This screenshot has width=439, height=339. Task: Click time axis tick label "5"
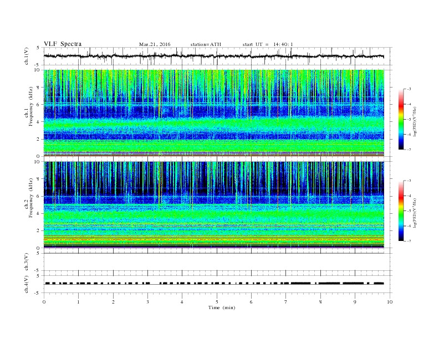(x=217, y=302)
